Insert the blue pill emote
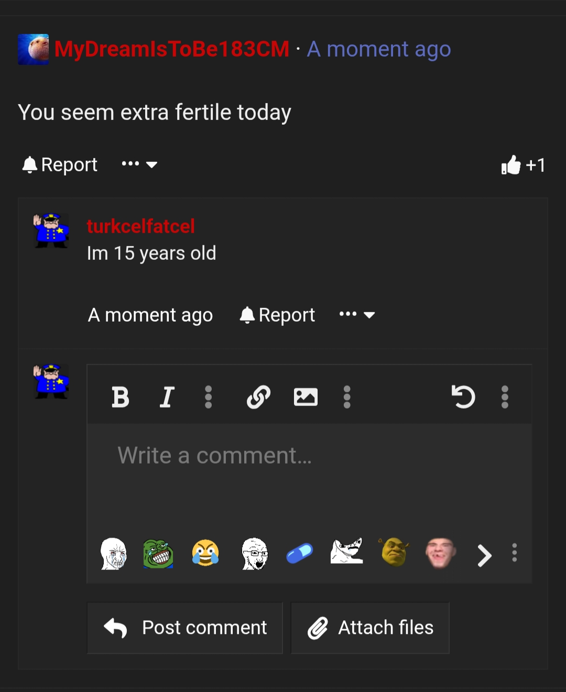The height and width of the screenshot is (692, 566). pos(299,553)
